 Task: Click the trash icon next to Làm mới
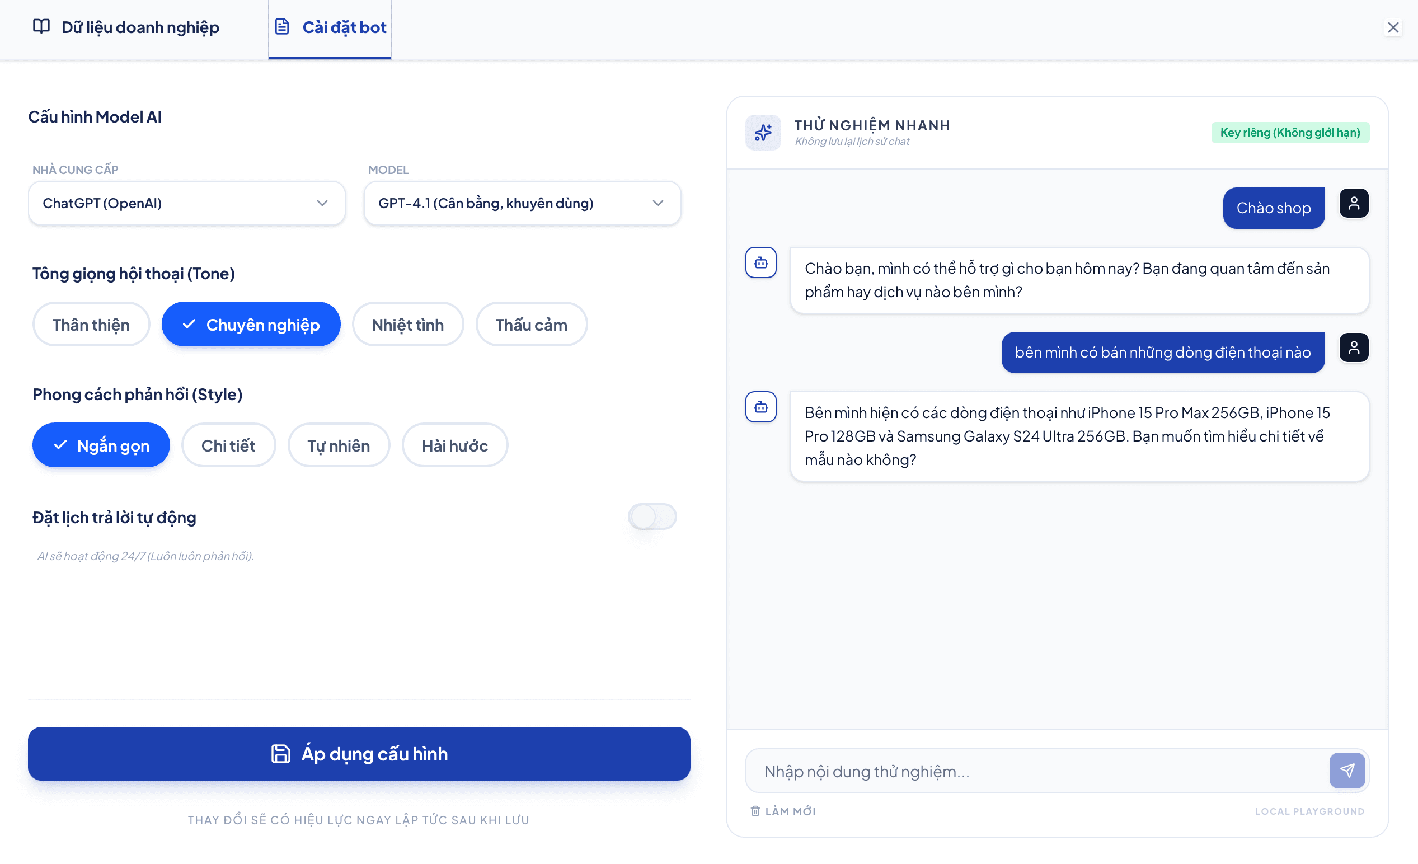(x=755, y=810)
